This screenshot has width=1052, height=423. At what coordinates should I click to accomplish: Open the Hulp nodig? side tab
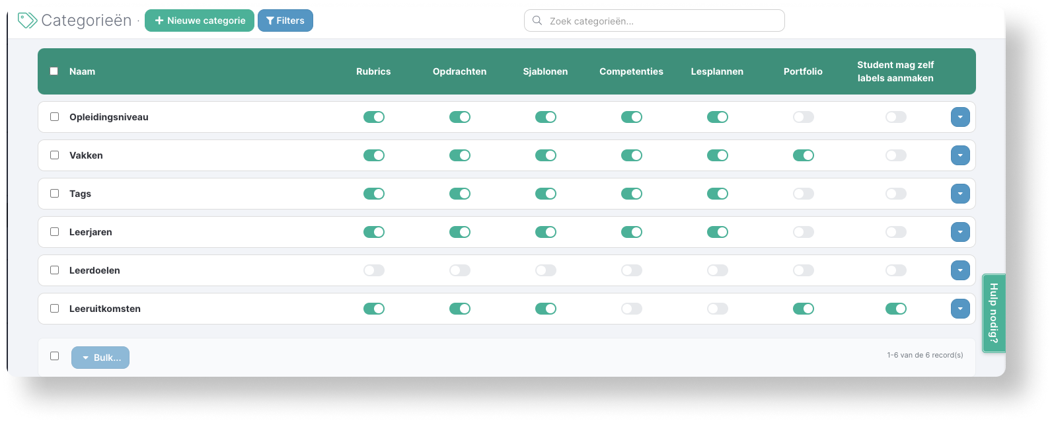point(994,313)
